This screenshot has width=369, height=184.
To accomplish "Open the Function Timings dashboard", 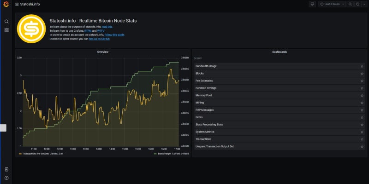I will pos(280,88).
